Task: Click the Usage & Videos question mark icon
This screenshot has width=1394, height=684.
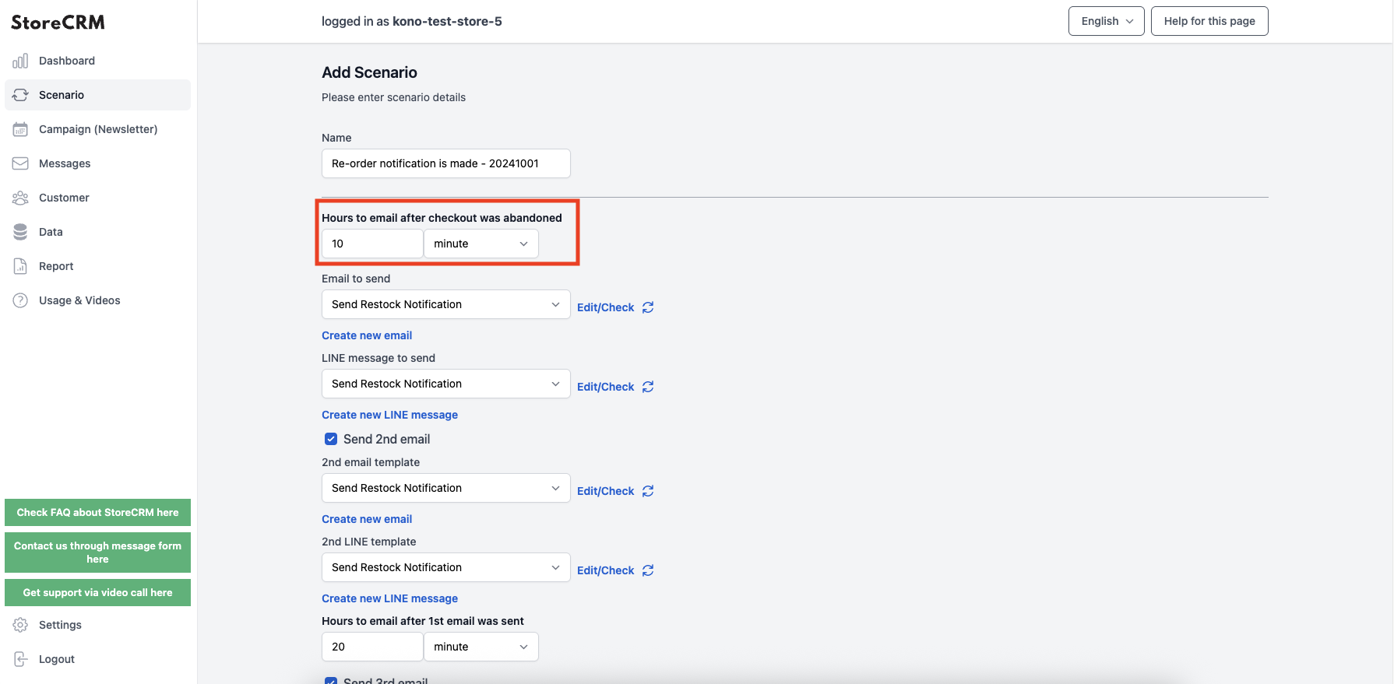Action: [20, 300]
